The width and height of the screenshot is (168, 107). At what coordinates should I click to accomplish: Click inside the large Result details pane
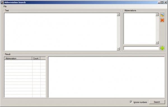106,77
